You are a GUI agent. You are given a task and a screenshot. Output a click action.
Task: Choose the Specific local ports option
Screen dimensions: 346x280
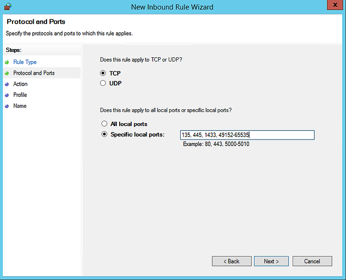pyautogui.click(x=104, y=134)
